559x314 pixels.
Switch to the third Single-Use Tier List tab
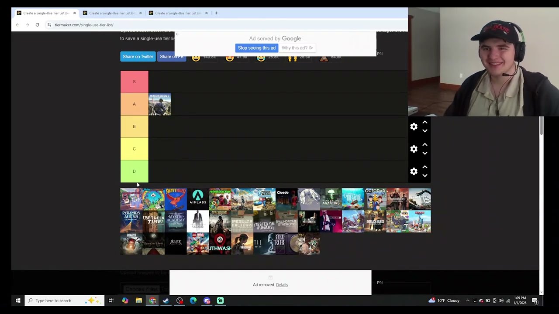[178, 13]
